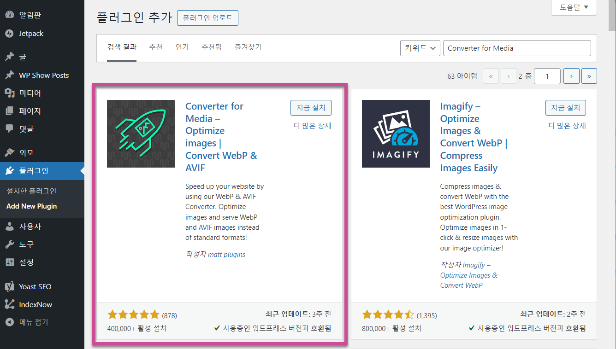The image size is (616, 349).
Task: Click the Imagify author link
Action: tap(469, 275)
